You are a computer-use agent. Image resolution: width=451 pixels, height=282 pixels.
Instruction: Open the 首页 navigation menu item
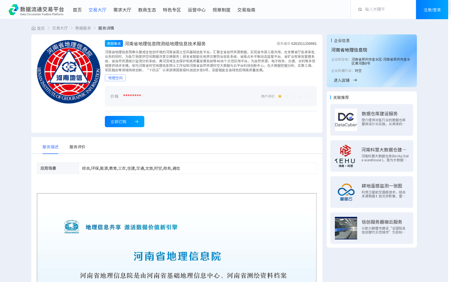click(x=77, y=10)
